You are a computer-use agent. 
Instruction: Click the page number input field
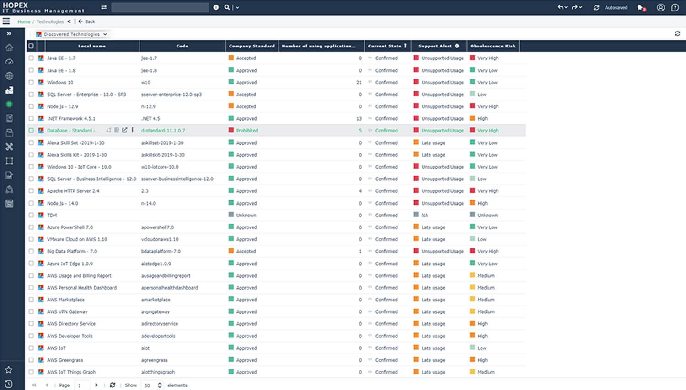pos(82,385)
